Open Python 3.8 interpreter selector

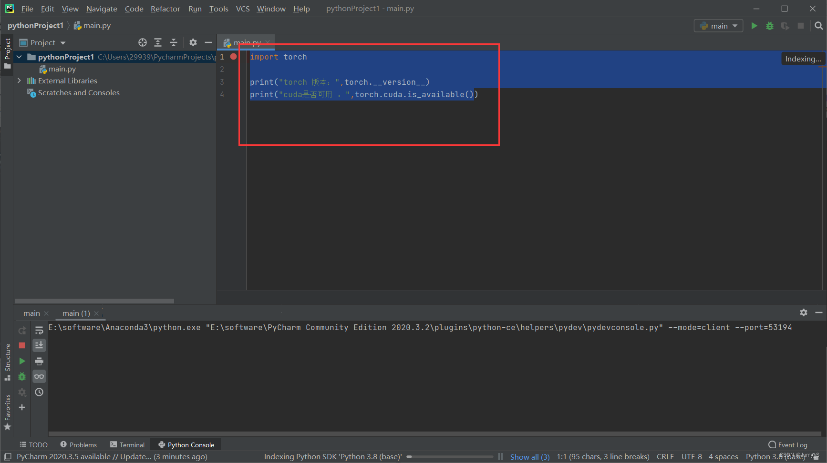(x=775, y=457)
